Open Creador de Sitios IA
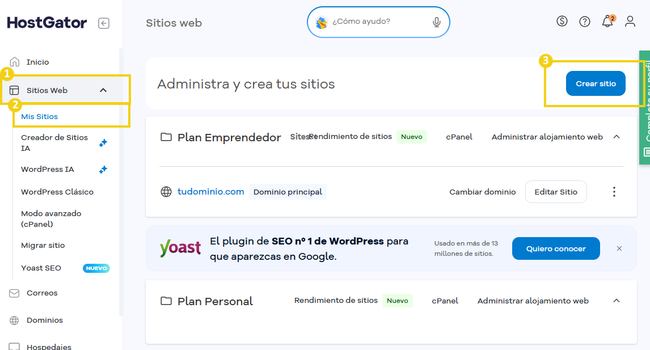This screenshot has width=650, height=350. tap(54, 142)
